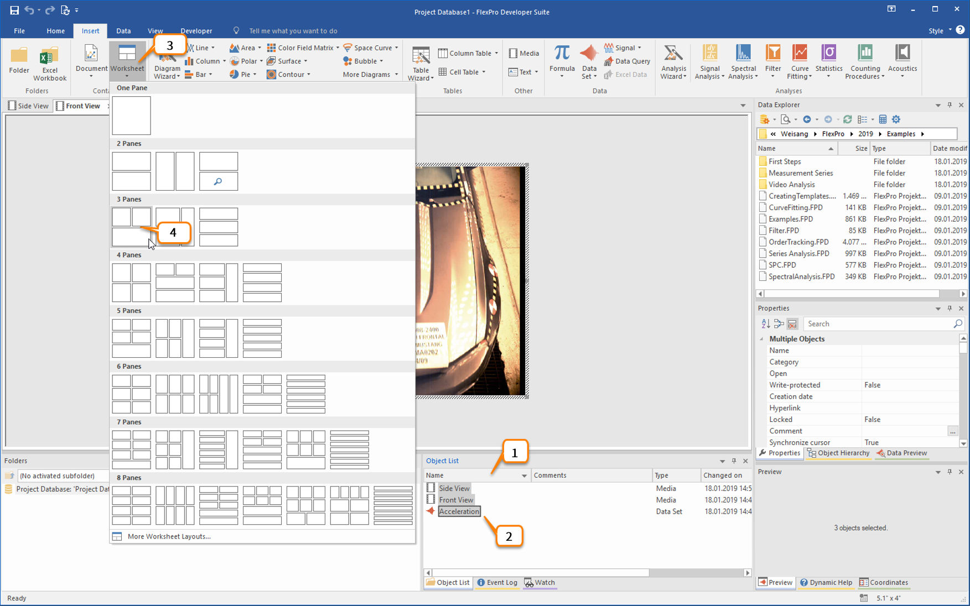Select the Measurement Series folder

click(x=800, y=173)
